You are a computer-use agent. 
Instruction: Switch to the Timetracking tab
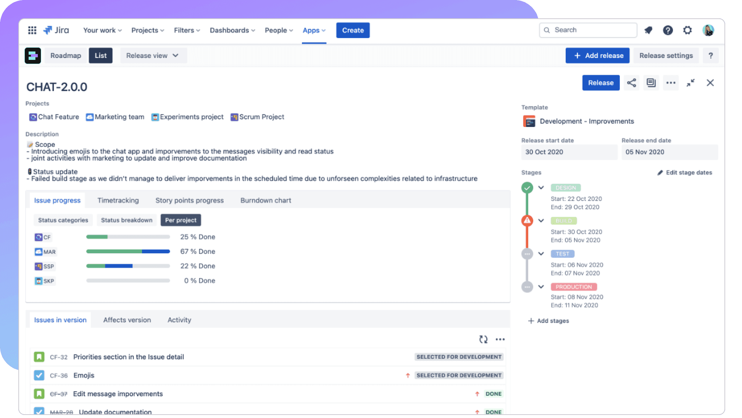pos(118,199)
